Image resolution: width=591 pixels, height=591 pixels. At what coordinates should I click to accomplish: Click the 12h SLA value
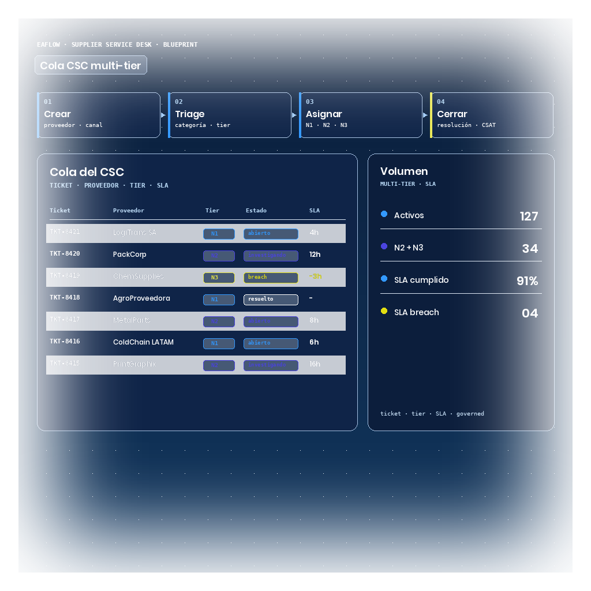[315, 255]
